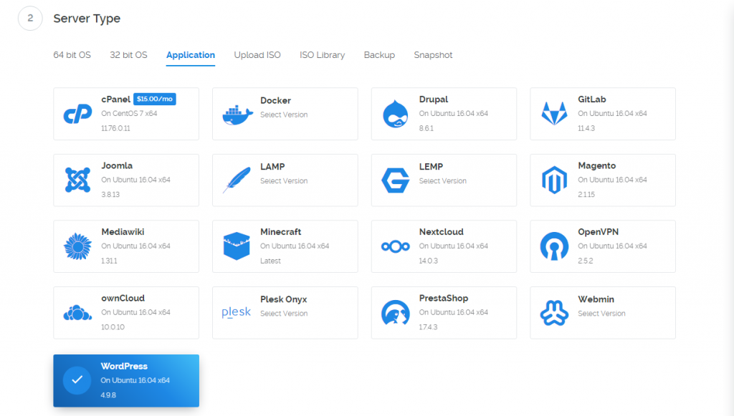Image resolution: width=734 pixels, height=416 pixels.
Task: Click PrestaShop version 1.7.4.3 text
Action: pos(428,327)
